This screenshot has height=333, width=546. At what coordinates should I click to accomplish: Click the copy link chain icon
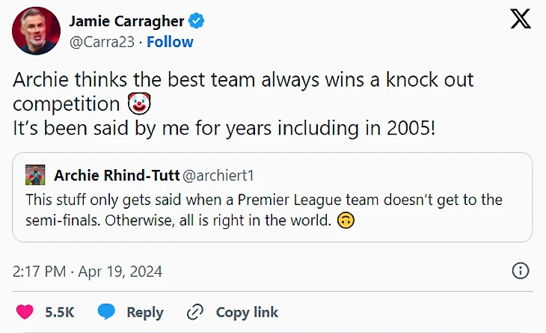[x=196, y=311]
